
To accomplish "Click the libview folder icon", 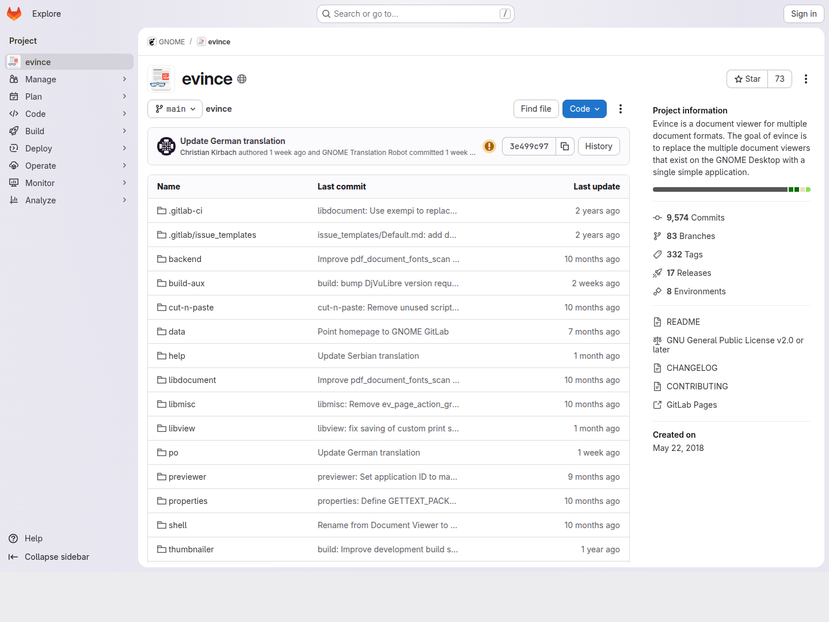I will point(162,428).
